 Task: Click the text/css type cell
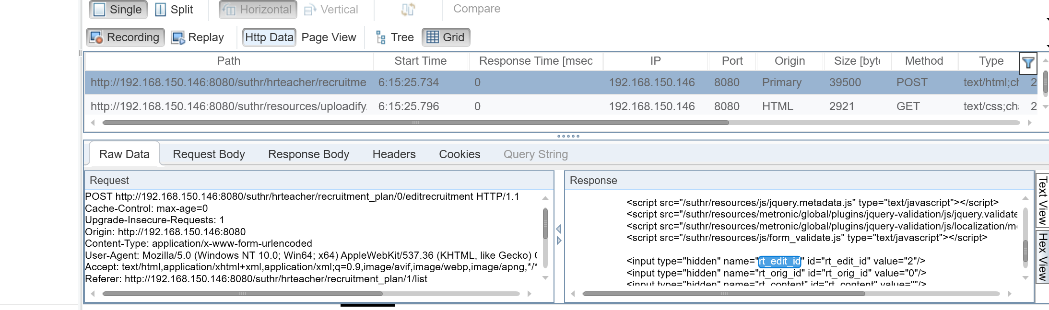[991, 106]
